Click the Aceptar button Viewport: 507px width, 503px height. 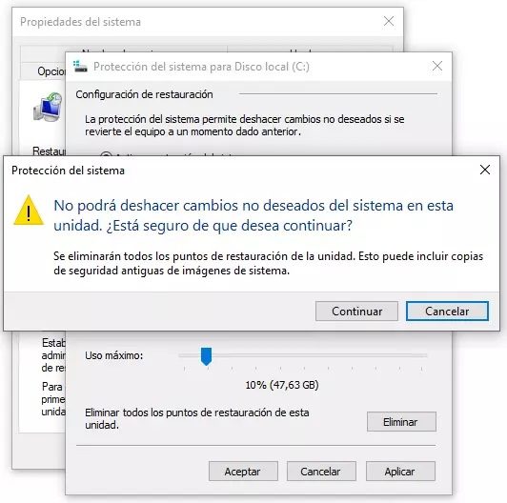(x=243, y=472)
